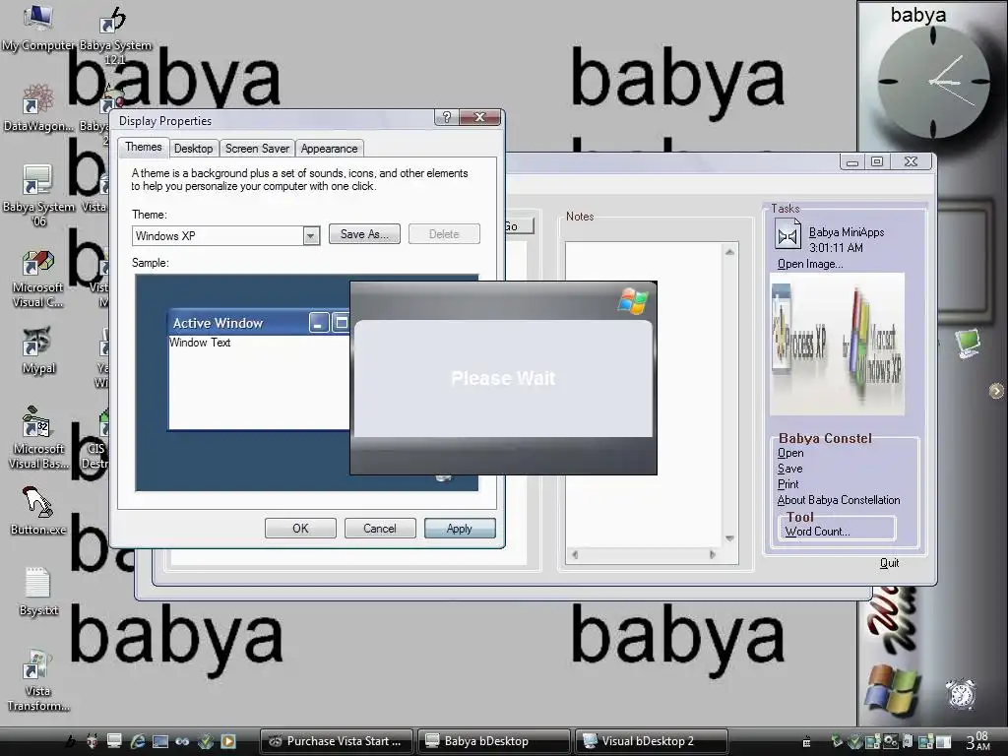Viewport: 1008px width, 756px height.
Task: Click inside the Notes text area
Action: (x=644, y=394)
